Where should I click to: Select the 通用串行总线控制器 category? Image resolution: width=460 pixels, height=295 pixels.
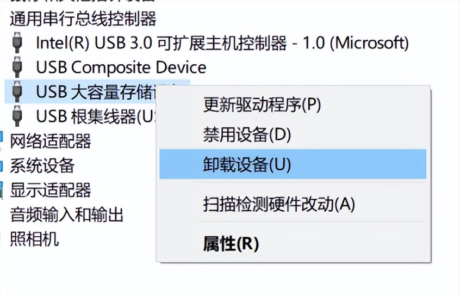point(83,19)
